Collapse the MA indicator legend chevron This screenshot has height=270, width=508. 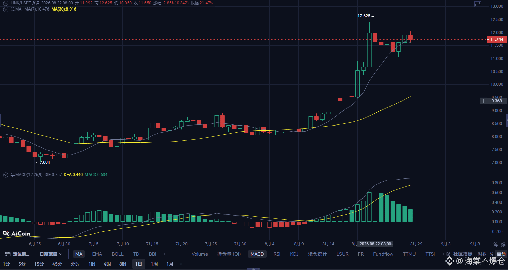[x=5, y=9]
